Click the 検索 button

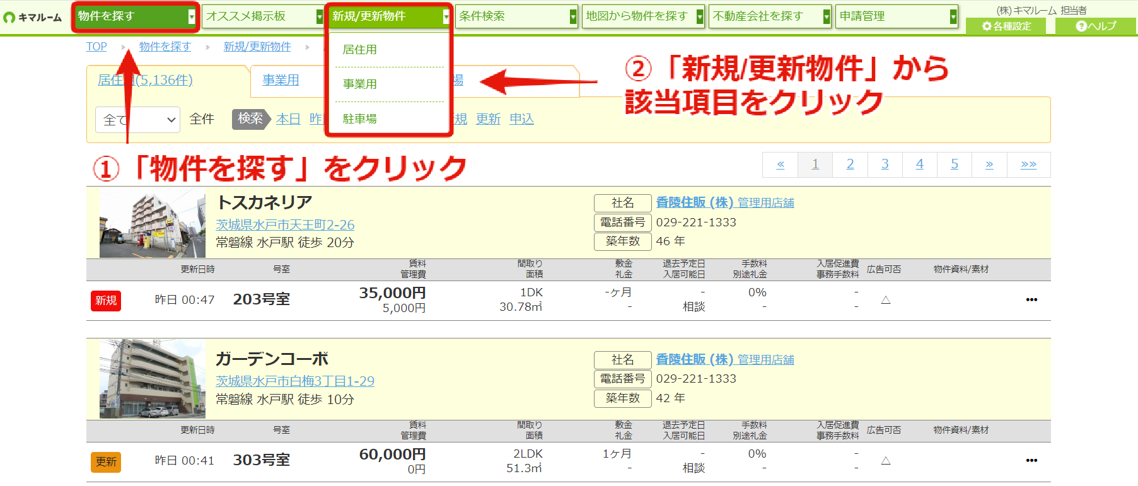point(250,119)
